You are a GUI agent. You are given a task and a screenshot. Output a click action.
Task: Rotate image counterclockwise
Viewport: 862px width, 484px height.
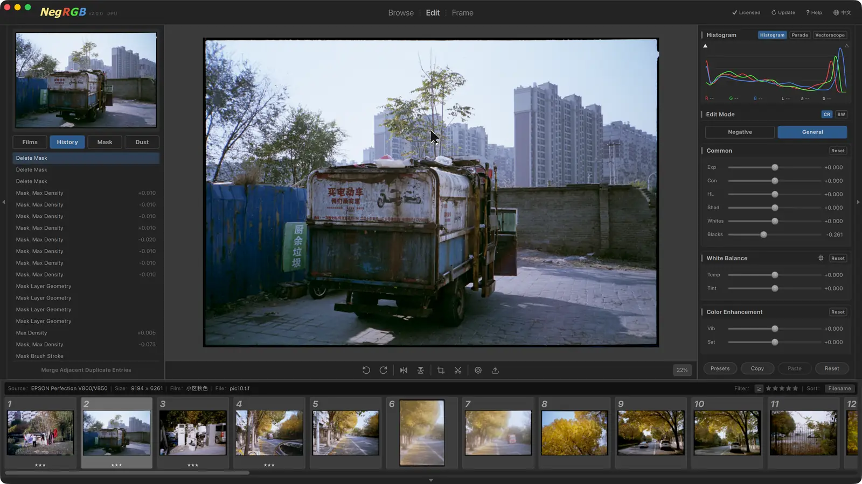pos(366,370)
